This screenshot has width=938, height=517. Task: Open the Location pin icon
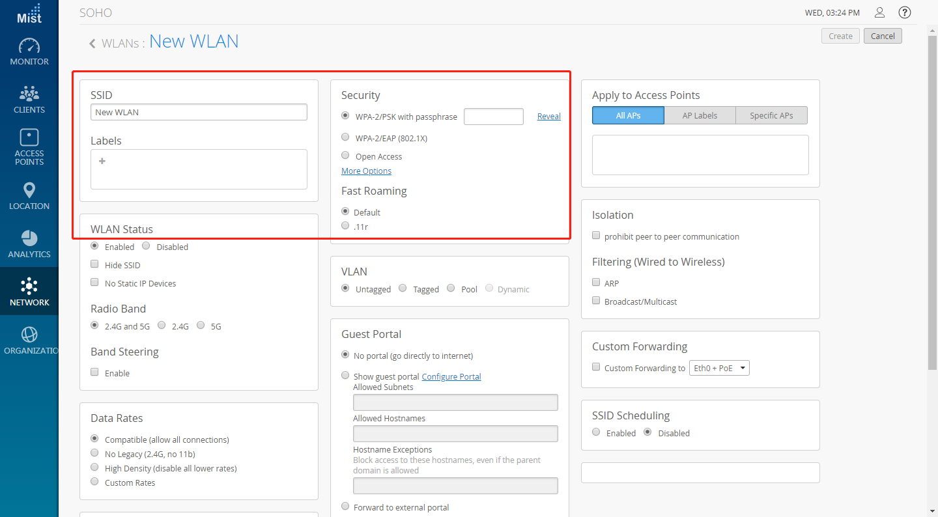(29, 190)
